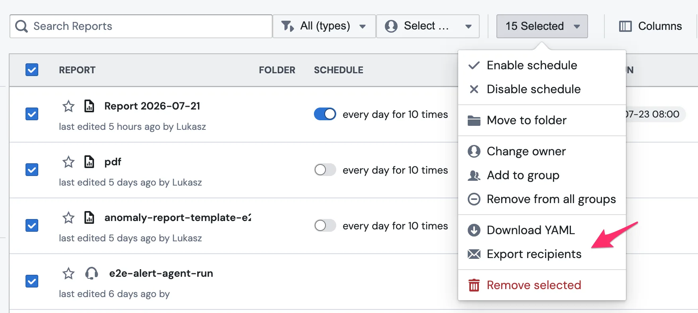
Task: Turn off the Report 2026-07-21 schedule toggle
Action: (325, 114)
